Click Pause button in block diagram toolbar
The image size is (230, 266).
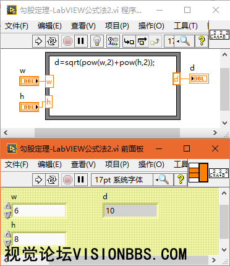point(80,41)
